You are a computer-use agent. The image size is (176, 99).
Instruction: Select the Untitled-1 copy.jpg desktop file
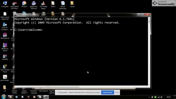(x=34, y=92)
